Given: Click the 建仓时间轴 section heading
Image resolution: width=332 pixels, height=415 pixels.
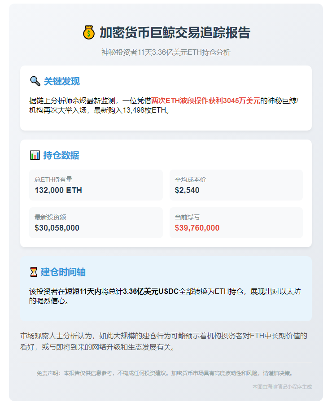Looking at the screenshot, I should [x=63, y=272].
